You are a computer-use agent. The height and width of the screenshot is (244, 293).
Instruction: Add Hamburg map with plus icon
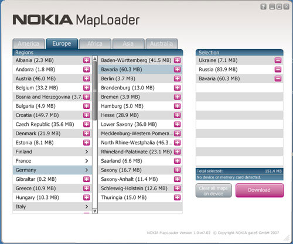click(x=177, y=106)
